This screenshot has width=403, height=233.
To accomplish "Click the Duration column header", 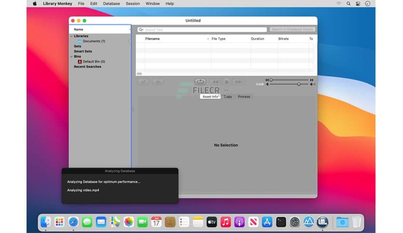I will tap(257, 39).
